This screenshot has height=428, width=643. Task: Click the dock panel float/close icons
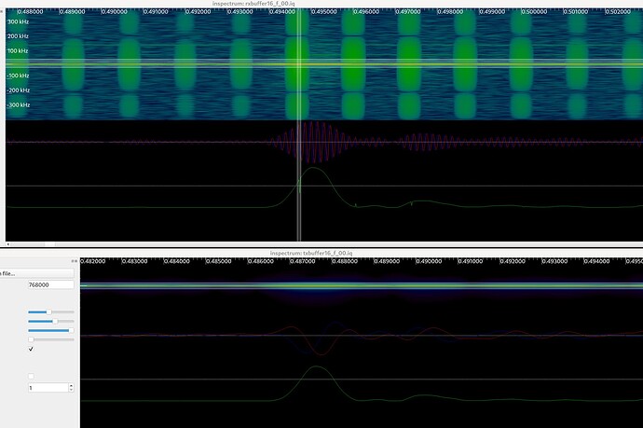74,261
